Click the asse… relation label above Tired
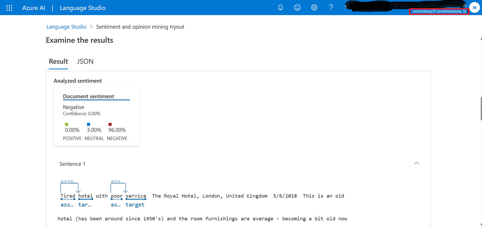 coord(68,181)
